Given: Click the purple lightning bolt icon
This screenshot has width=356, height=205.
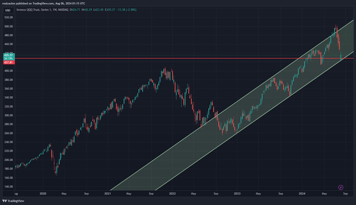Looking at the screenshot, I should (x=341, y=187).
